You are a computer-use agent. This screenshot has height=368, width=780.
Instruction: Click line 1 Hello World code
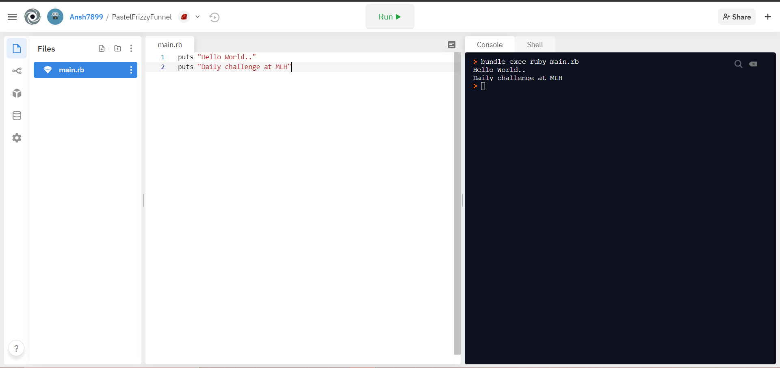(x=217, y=57)
